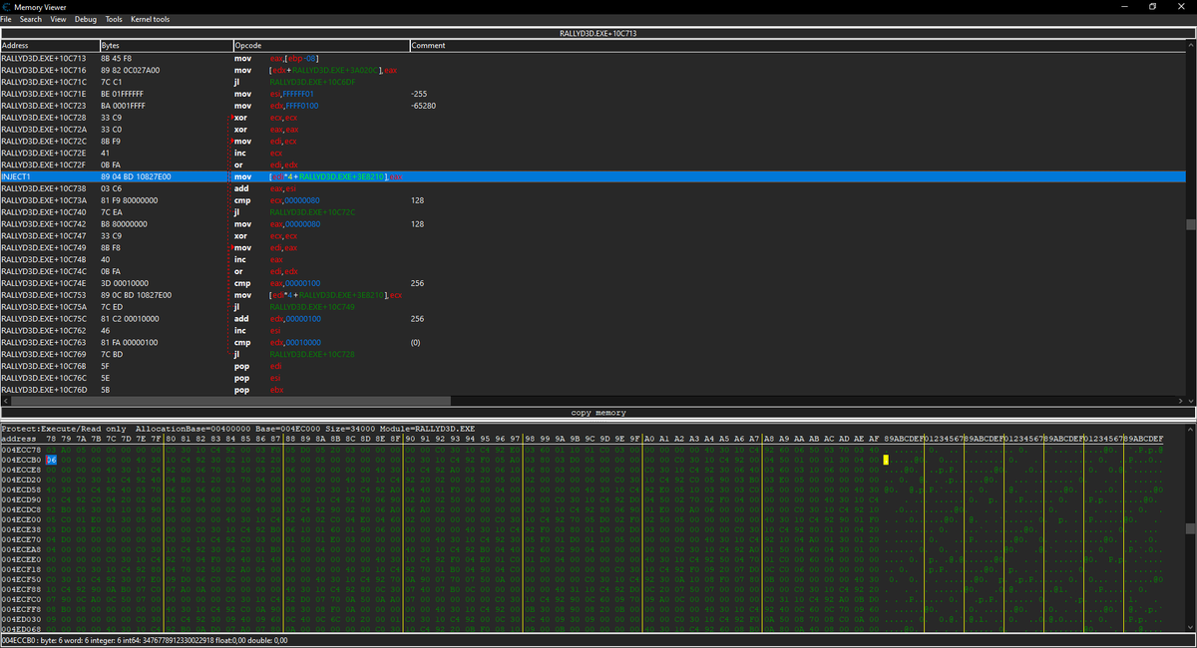Click the Cheat Engine icon in title bar
The height and width of the screenshot is (648, 1197).
[x=6, y=6]
